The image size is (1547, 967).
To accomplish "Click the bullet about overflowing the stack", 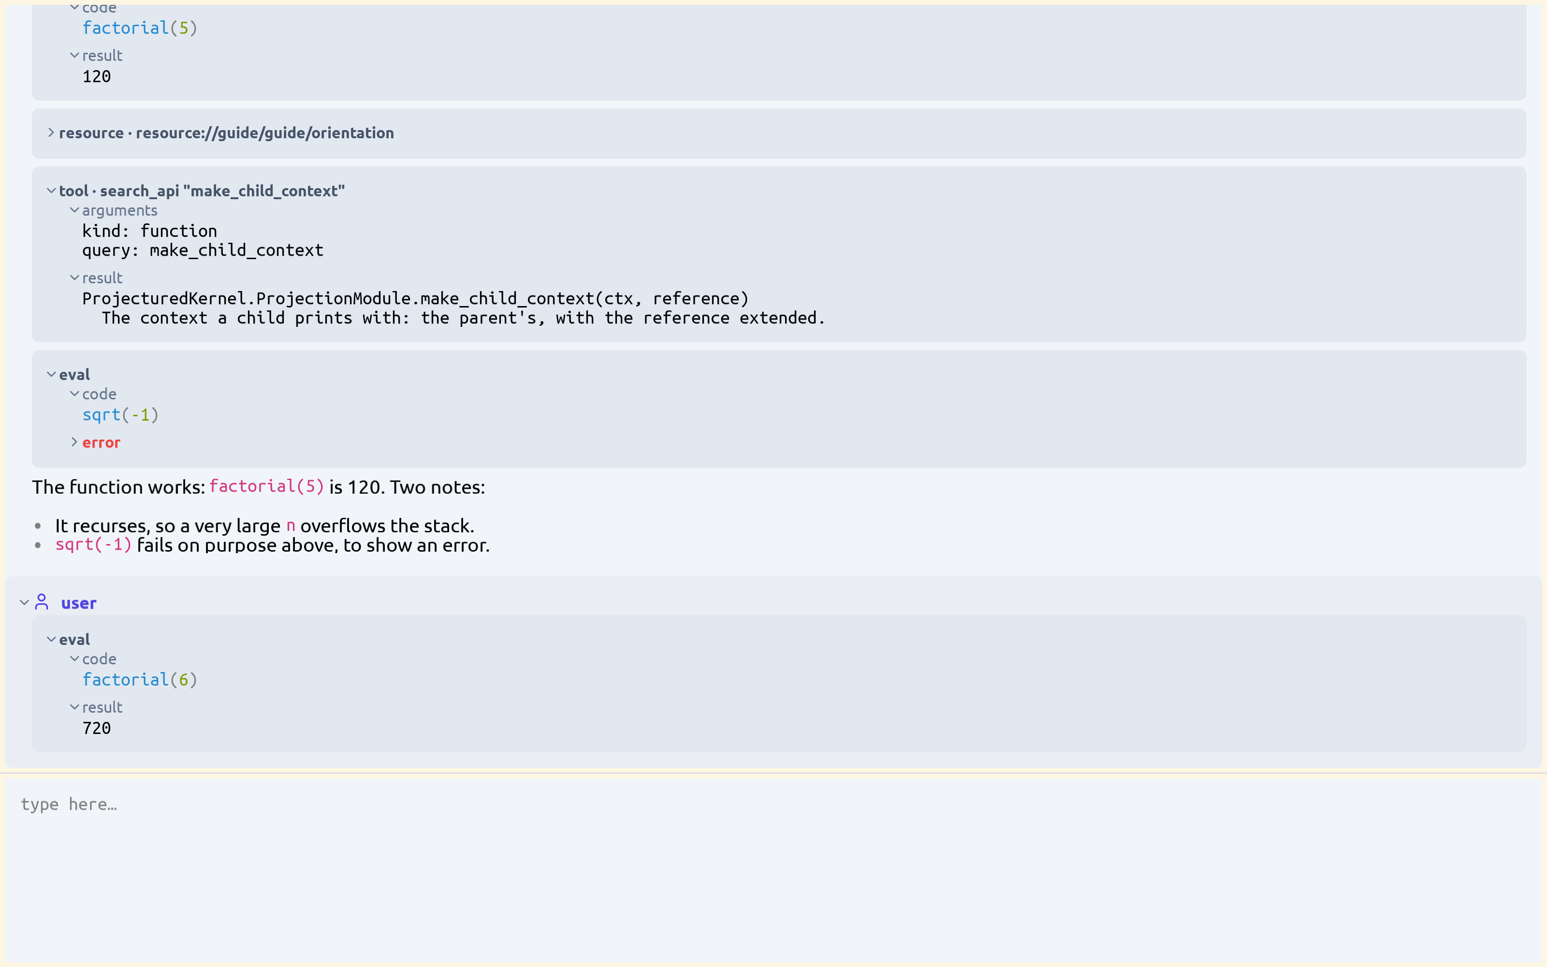I will (x=264, y=526).
